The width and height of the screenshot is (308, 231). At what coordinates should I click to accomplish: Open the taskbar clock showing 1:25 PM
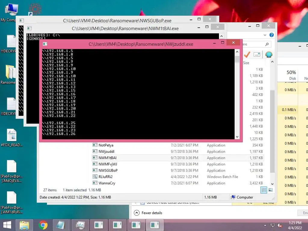coord(295,225)
